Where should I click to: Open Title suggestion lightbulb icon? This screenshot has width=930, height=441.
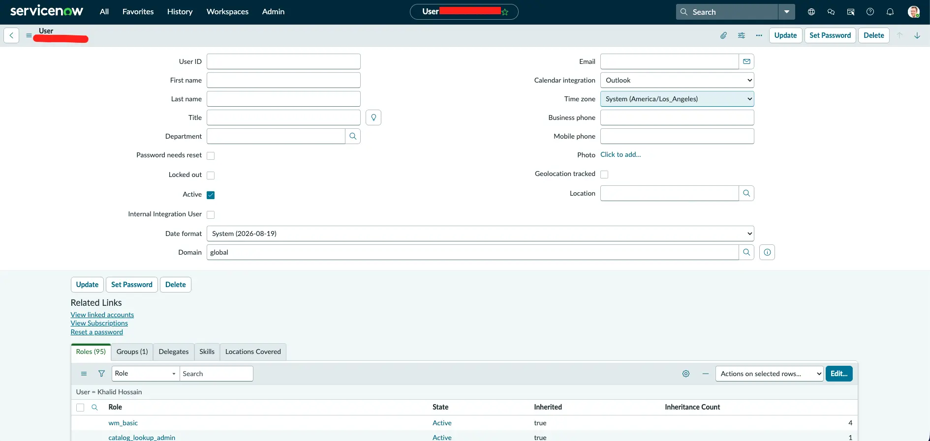(x=373, y=118)
